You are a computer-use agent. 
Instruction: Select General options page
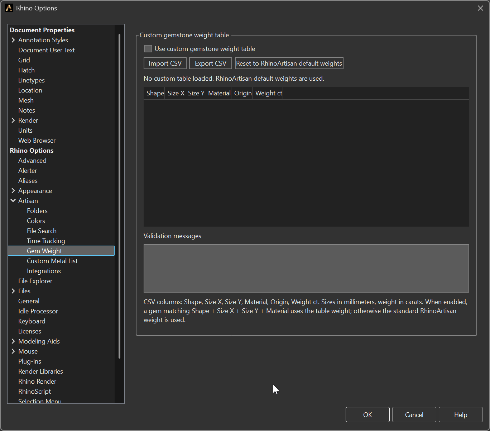tap(29, 301)
